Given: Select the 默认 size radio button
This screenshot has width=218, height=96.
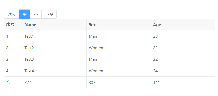Looking at the screenshot, I should point(12,14).
